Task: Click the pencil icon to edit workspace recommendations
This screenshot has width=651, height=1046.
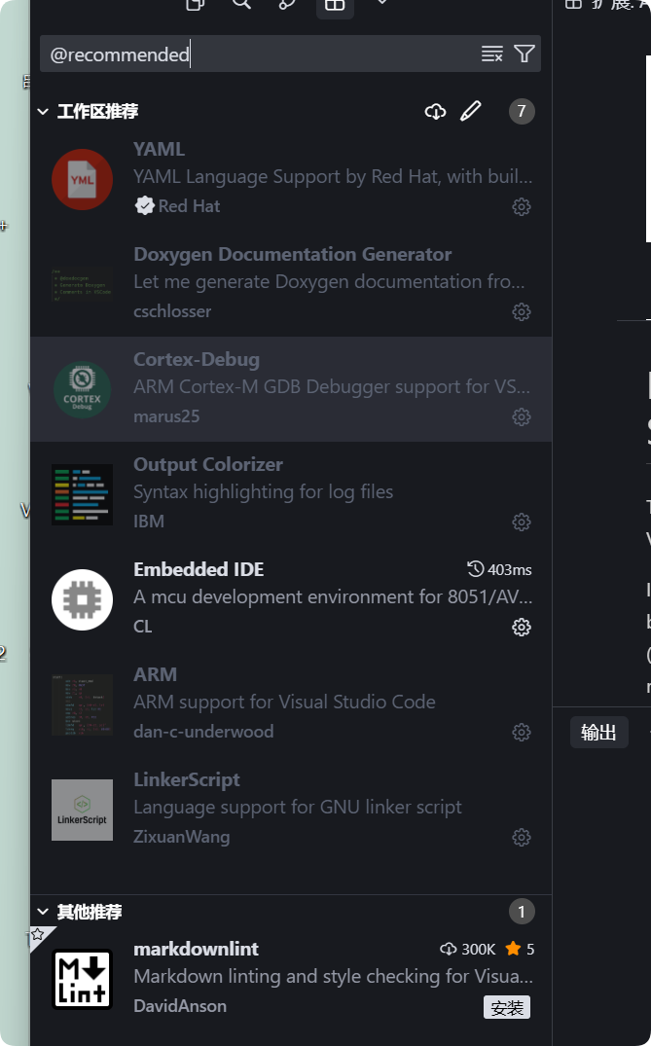Action: click(471, 111)
